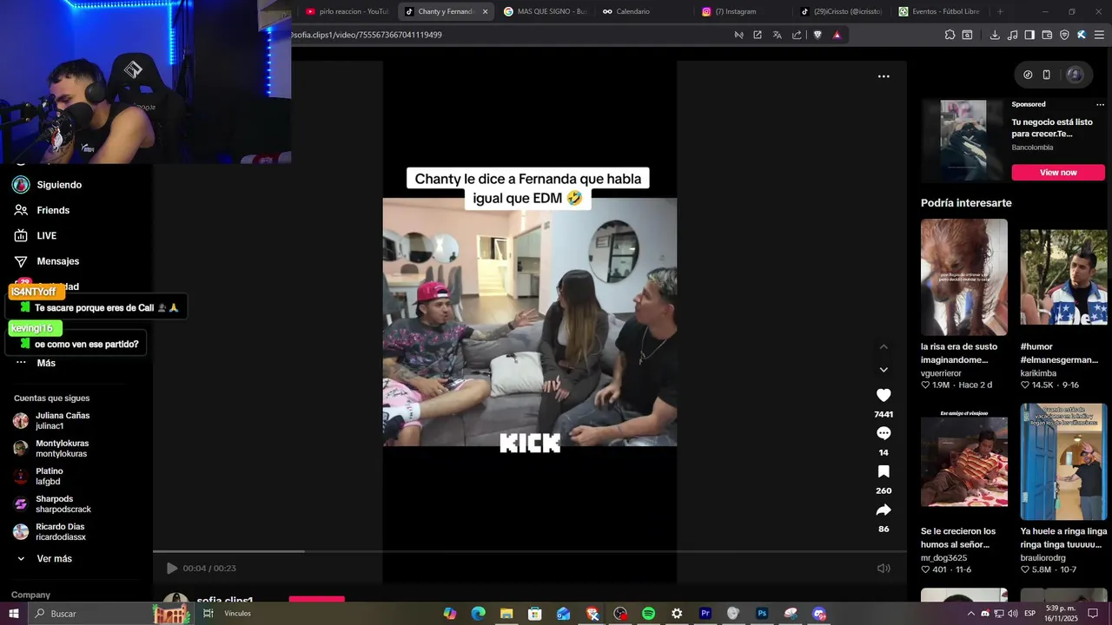Screen dimensions: 1112x625
Task: Save video with the bookmark icon
Action: (x=884, y=471)
